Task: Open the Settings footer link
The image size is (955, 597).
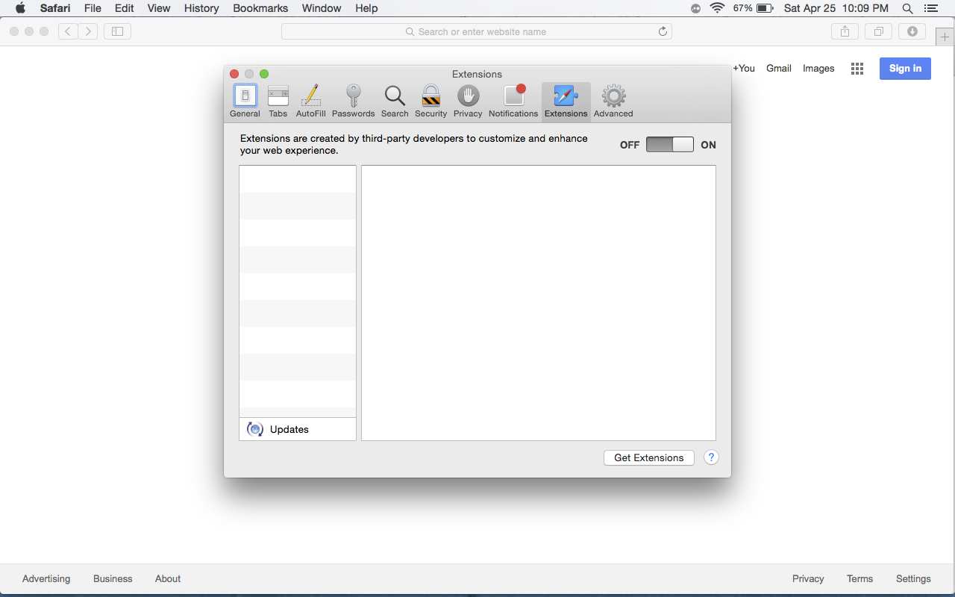Action: click(913, 578)
